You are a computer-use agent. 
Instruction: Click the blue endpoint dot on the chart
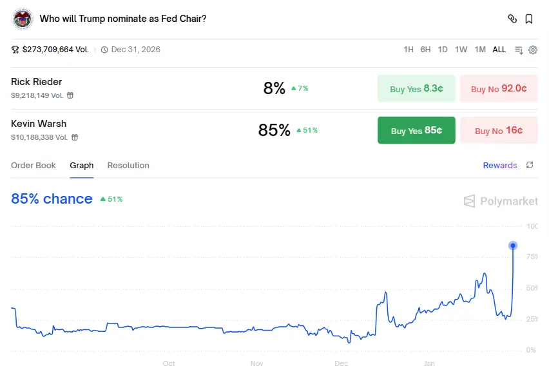(x=513, y=246)
